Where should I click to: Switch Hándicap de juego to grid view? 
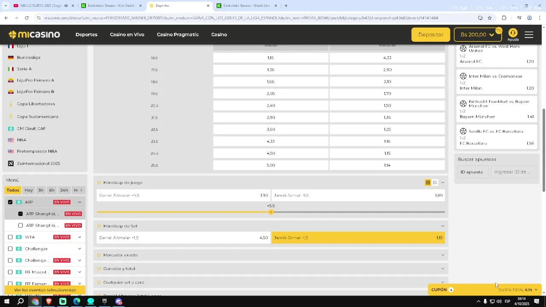click(x=428, y=182)
